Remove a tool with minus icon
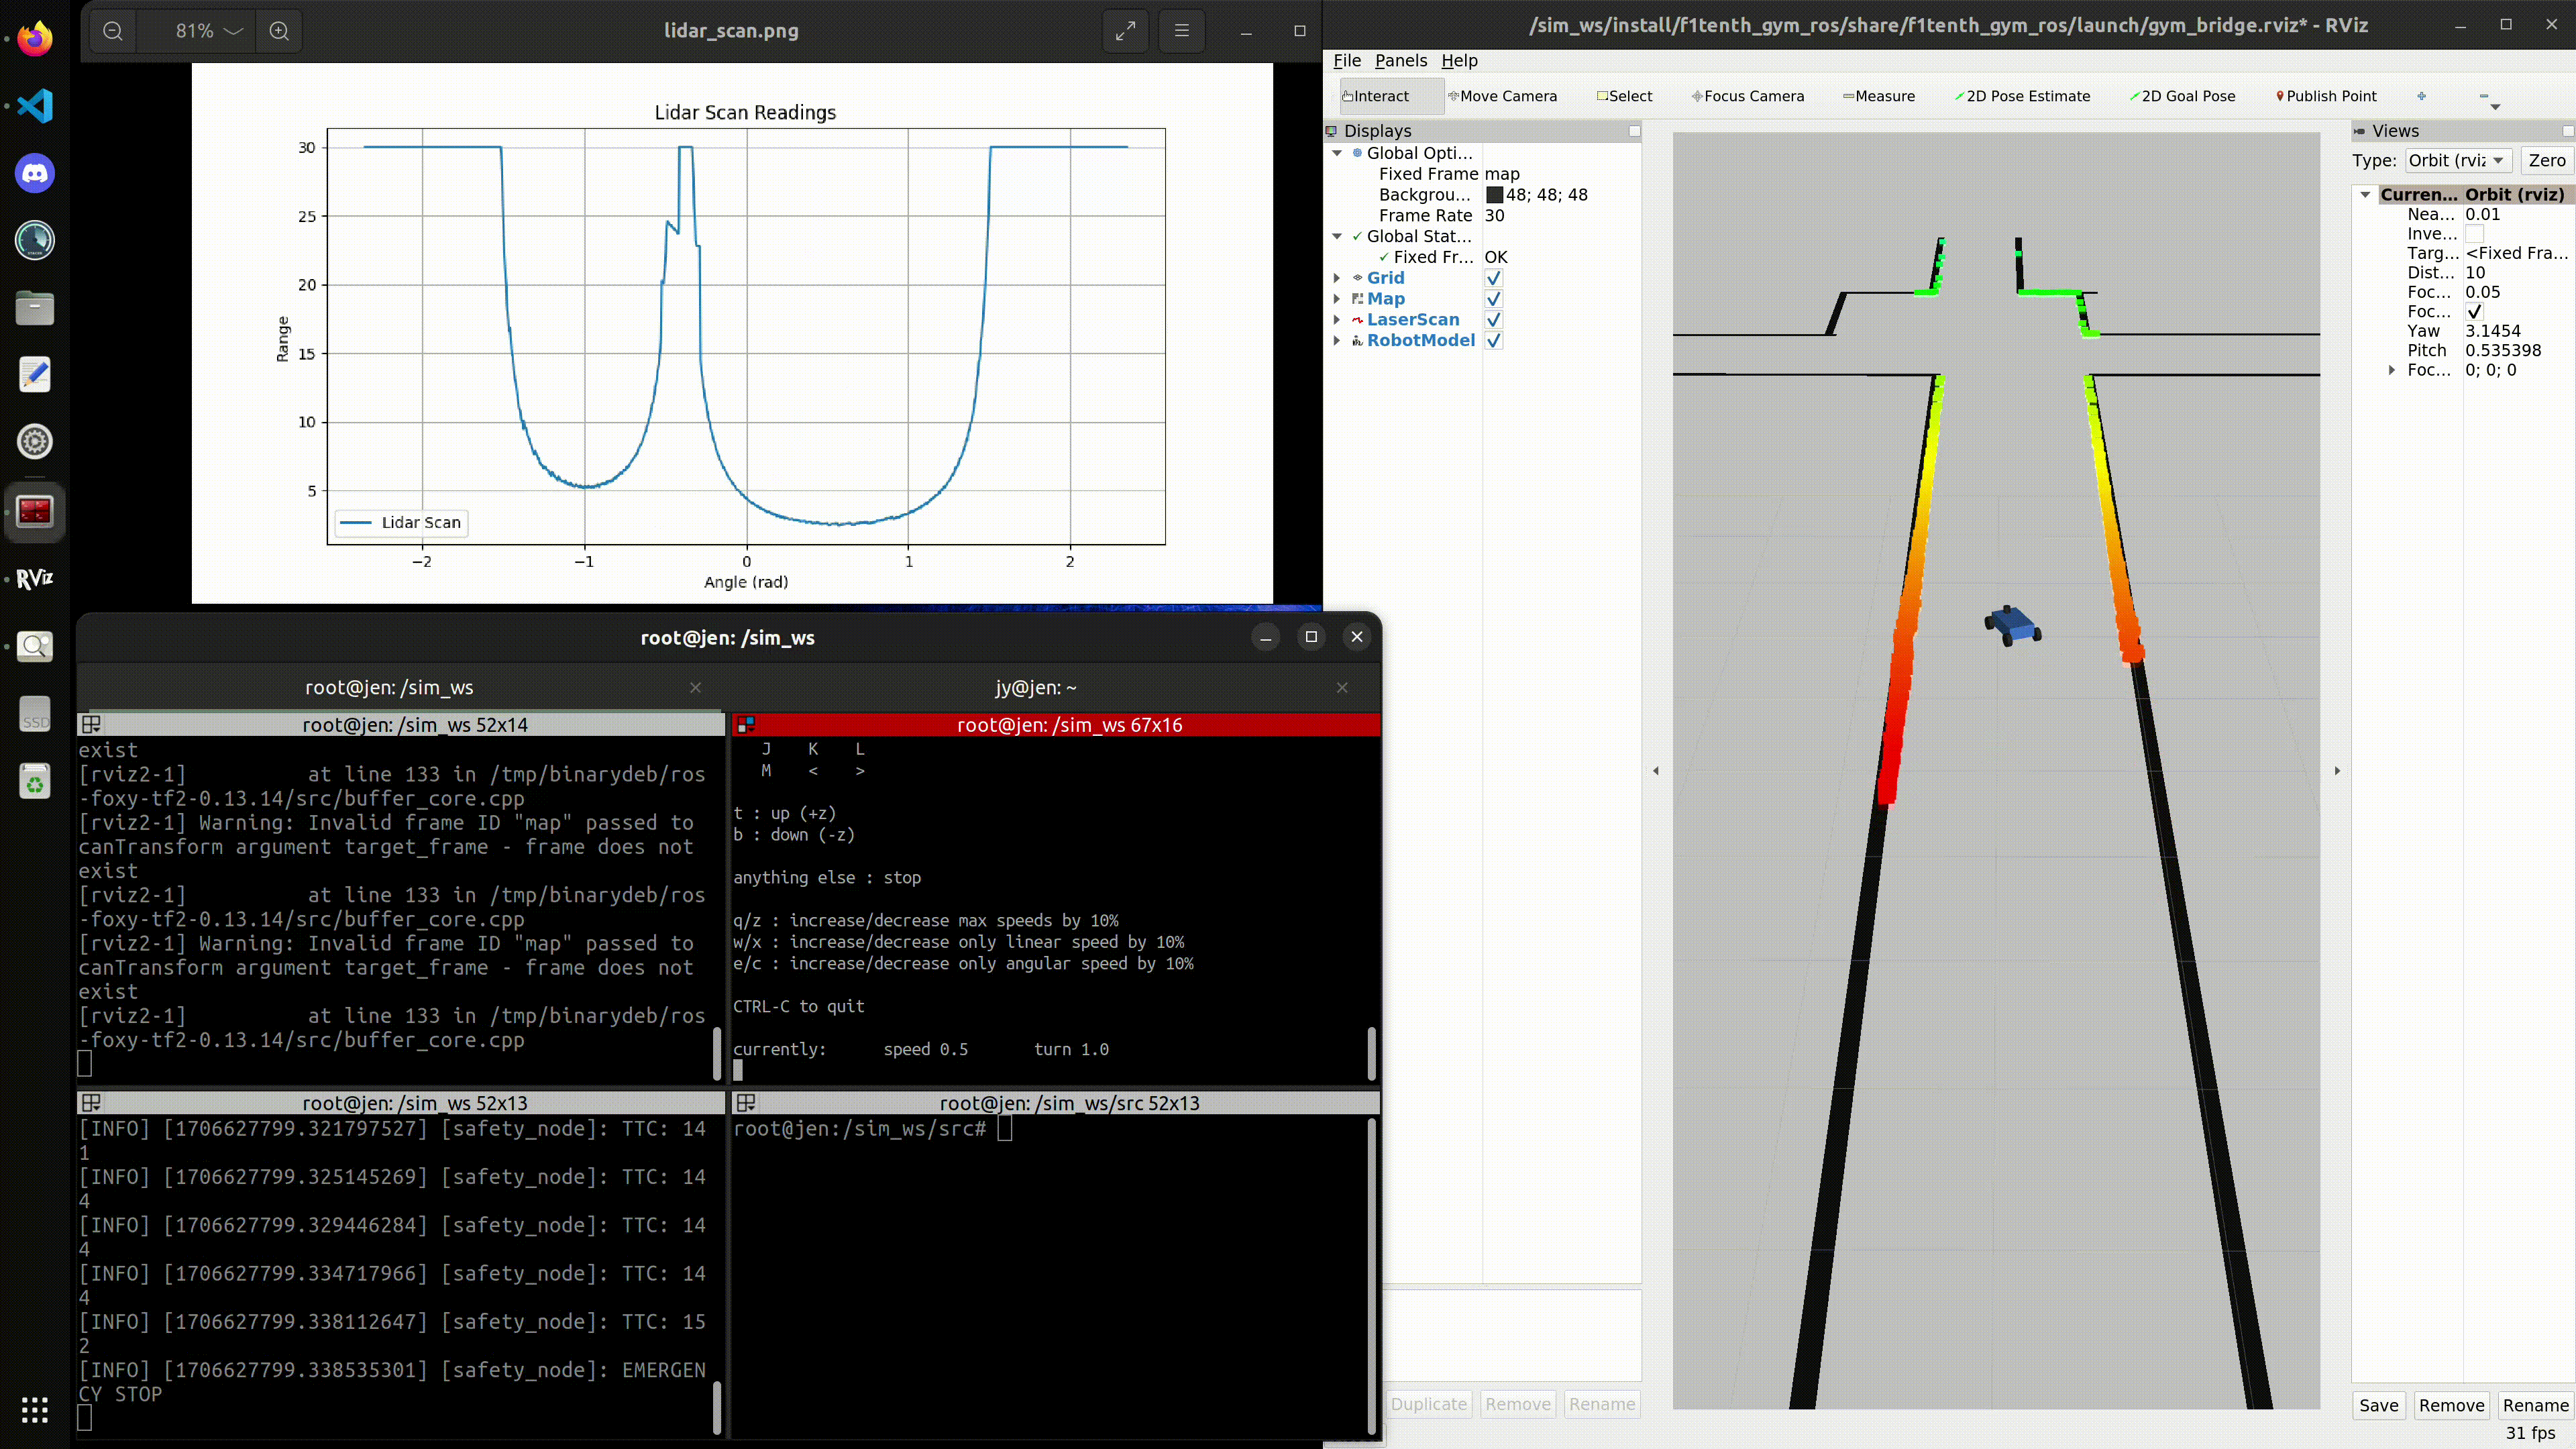This screenshot has width=2576, height=1449. coord(2484,96)
